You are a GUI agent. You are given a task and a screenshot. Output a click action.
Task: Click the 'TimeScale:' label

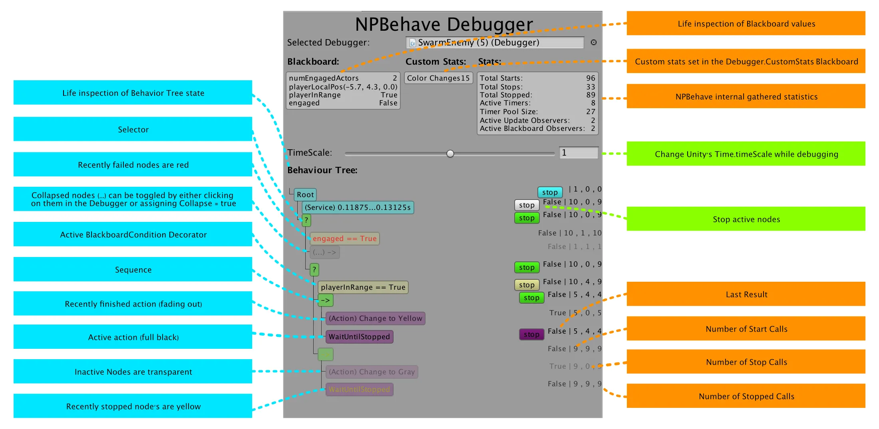[310, 152]
